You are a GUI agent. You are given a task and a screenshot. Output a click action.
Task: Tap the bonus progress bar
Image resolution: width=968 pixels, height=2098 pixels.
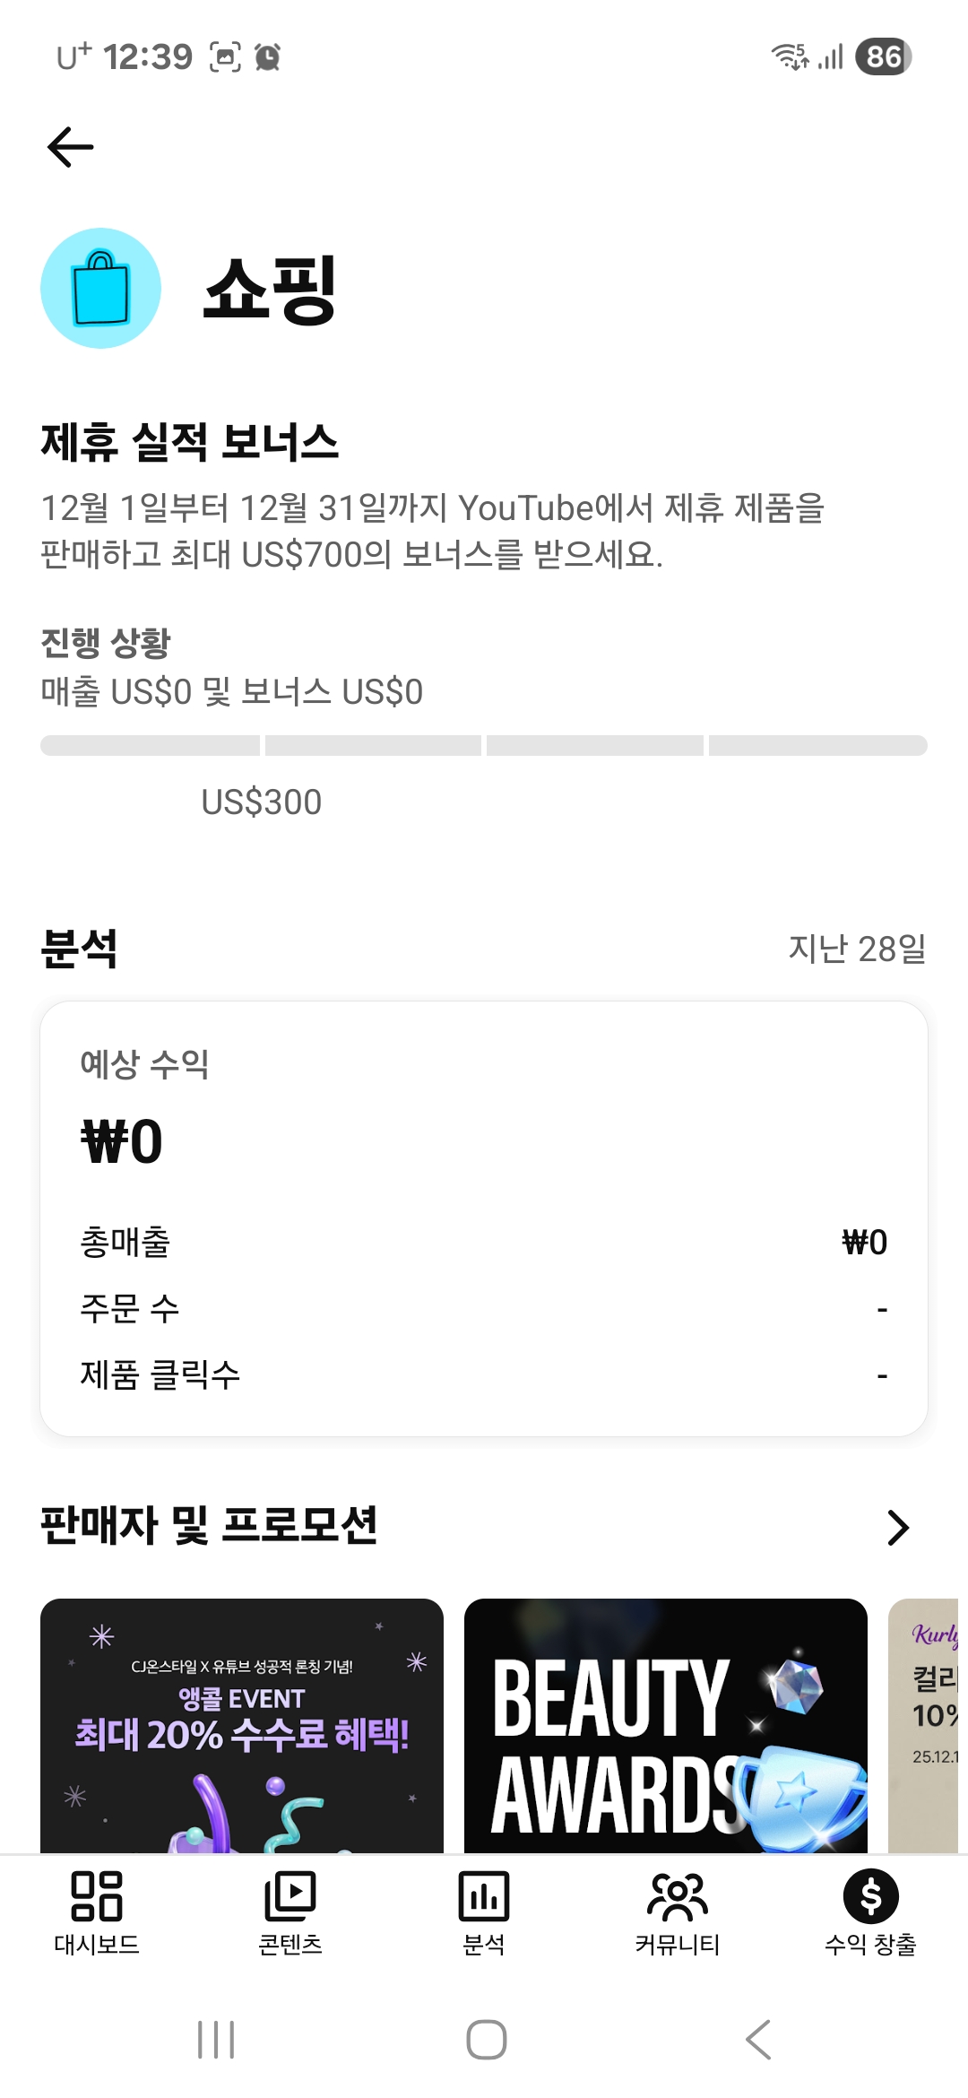click(484, 745)
